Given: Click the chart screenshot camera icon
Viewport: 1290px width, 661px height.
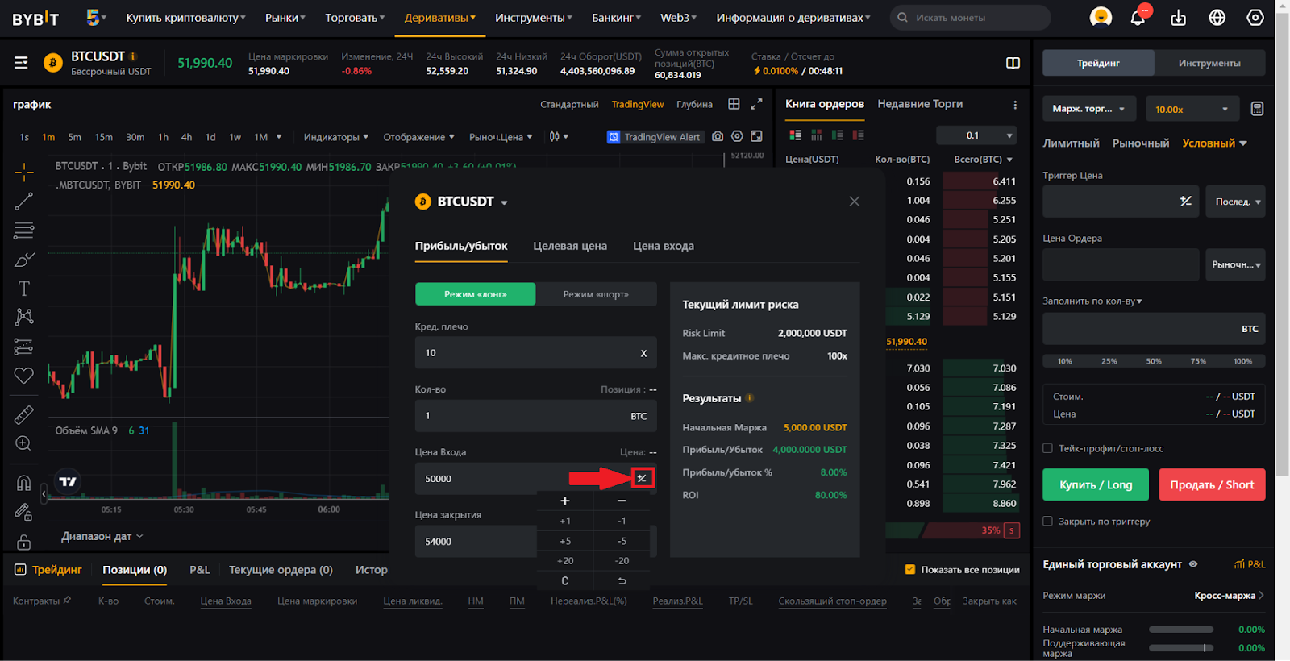Looking at the screenshot, I should tap(718, 137).
